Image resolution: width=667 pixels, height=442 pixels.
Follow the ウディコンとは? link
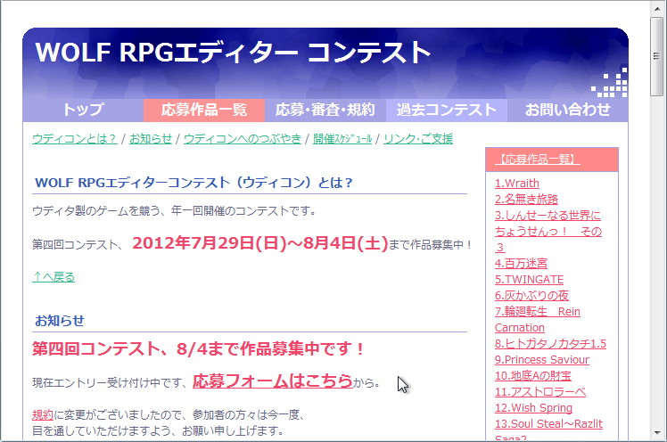click(74, 138)
